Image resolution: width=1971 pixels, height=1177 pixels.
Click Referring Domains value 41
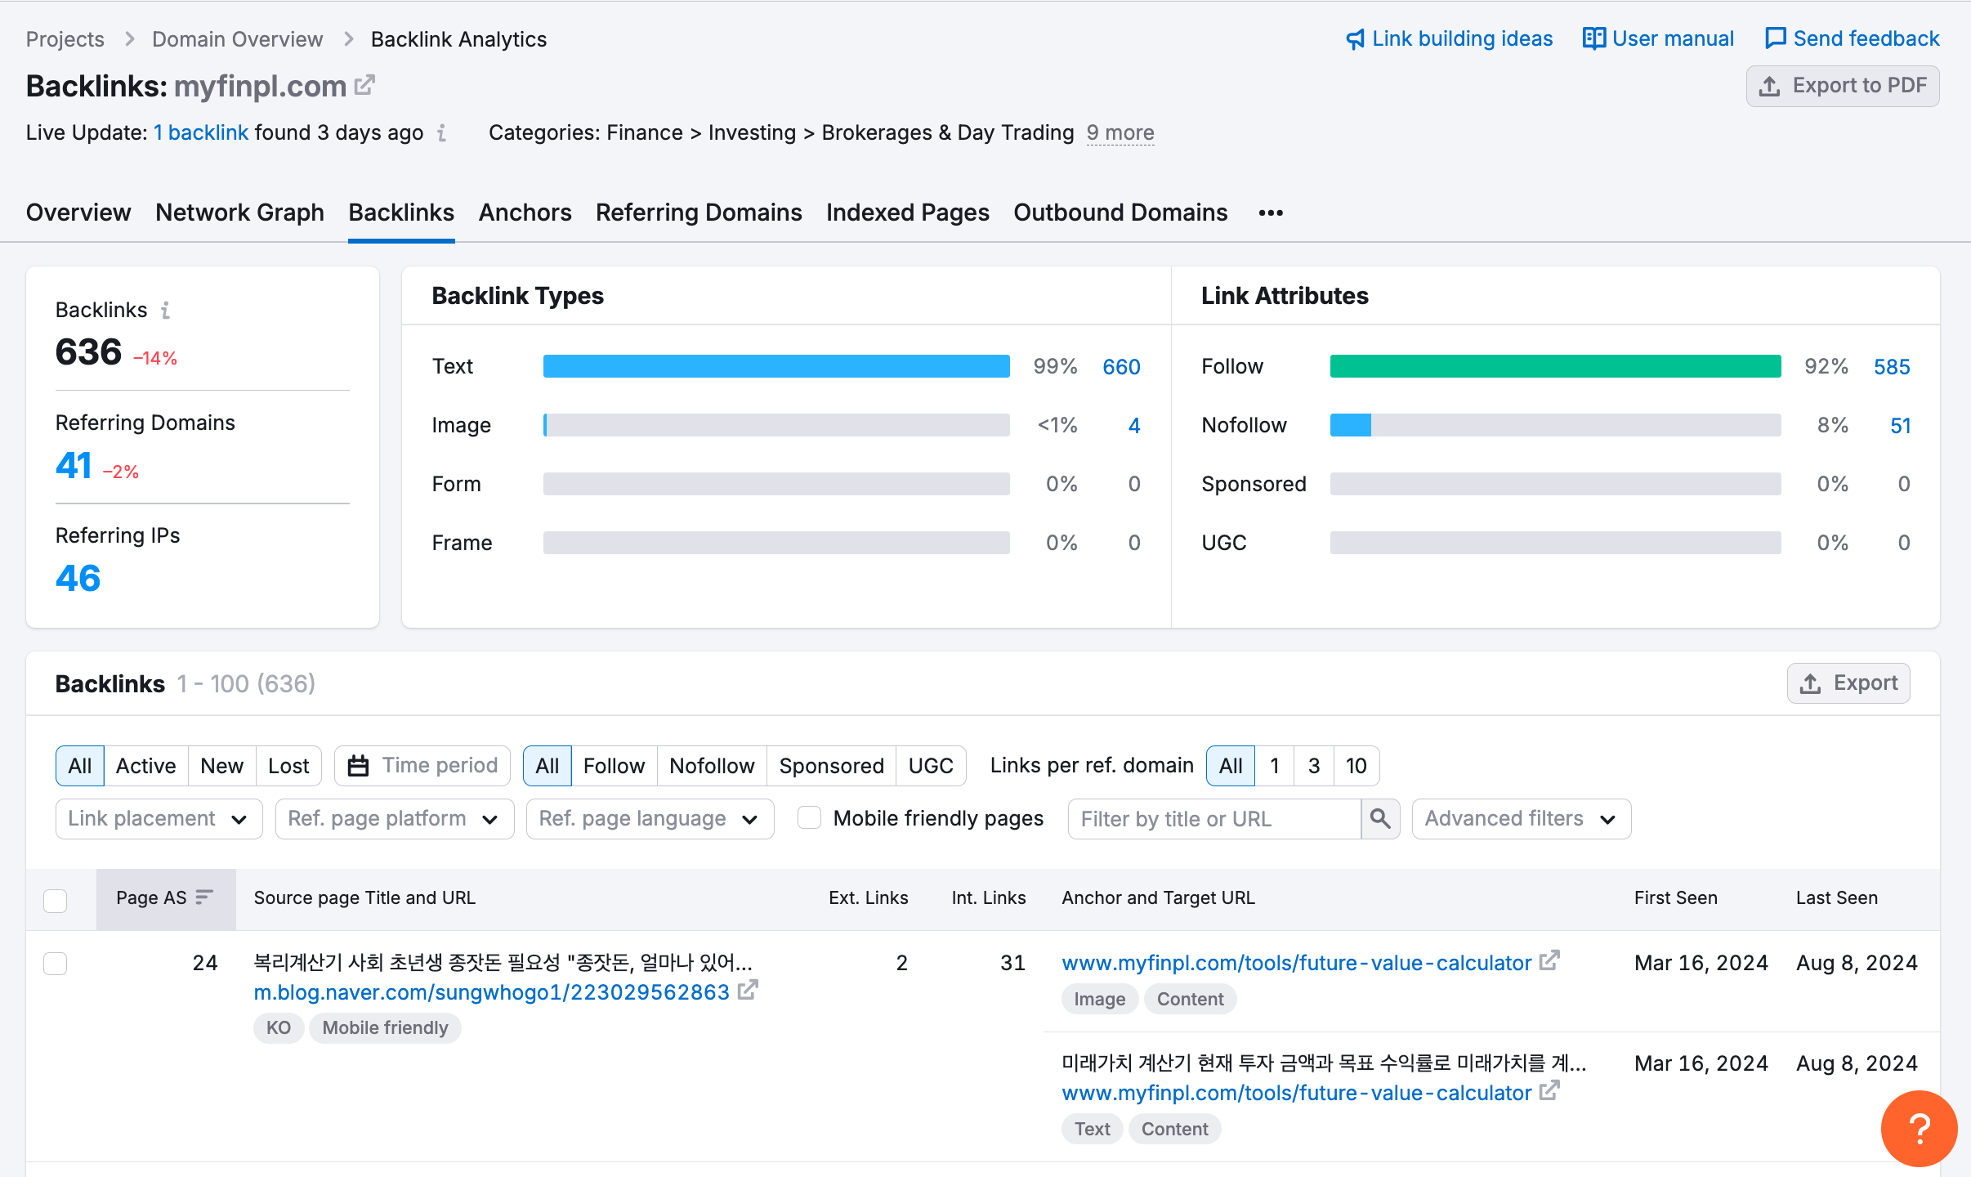point(74,466)
